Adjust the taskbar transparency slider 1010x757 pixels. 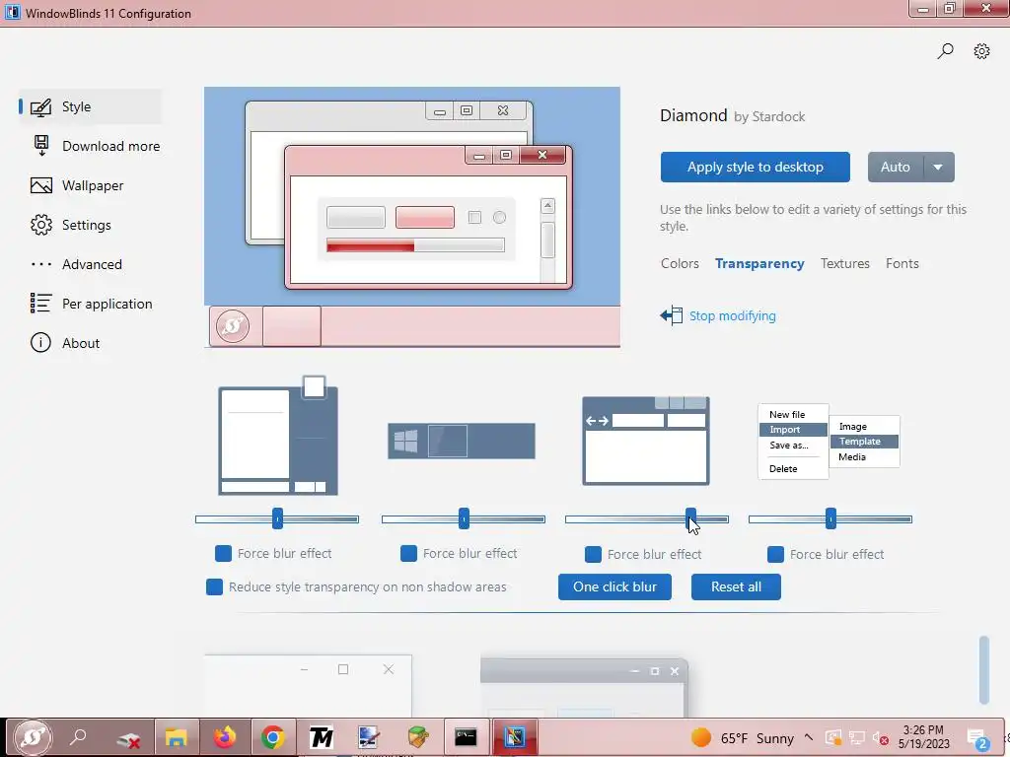(464, 518)
